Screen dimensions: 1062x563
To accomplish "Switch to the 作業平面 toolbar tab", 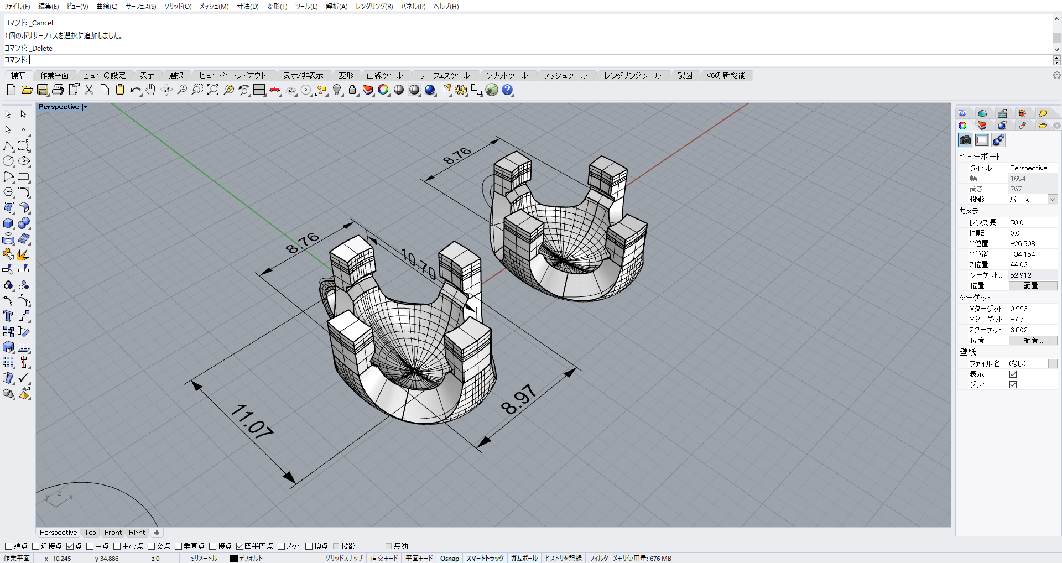I will coord(54,75).
